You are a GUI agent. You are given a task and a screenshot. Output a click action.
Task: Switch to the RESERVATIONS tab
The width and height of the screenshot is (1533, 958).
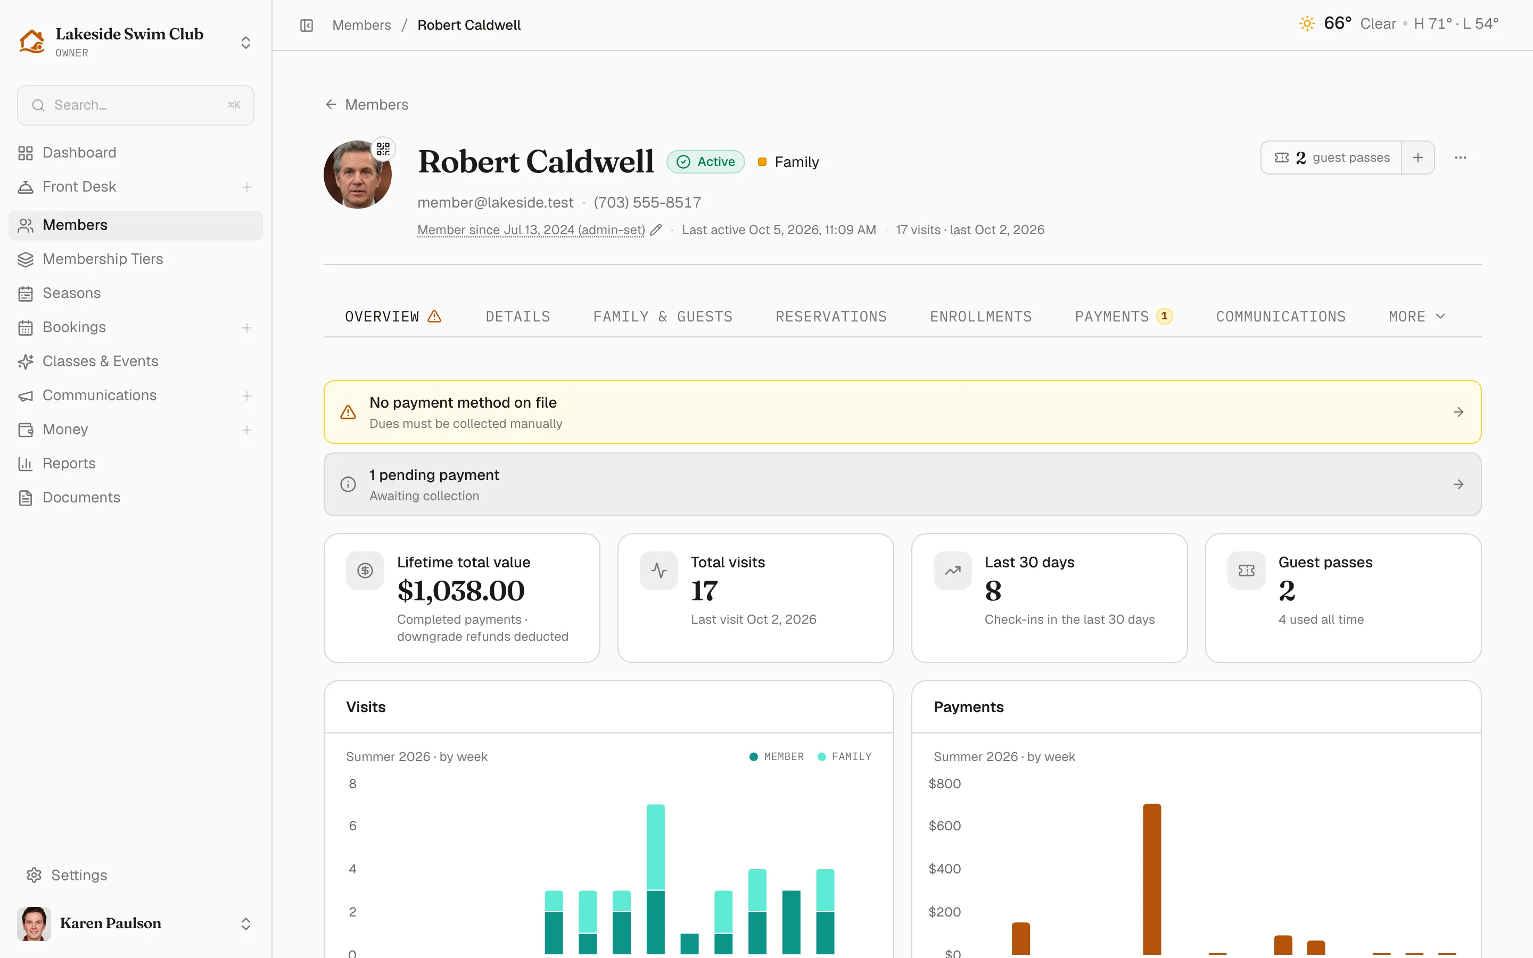tap(831, 316)
